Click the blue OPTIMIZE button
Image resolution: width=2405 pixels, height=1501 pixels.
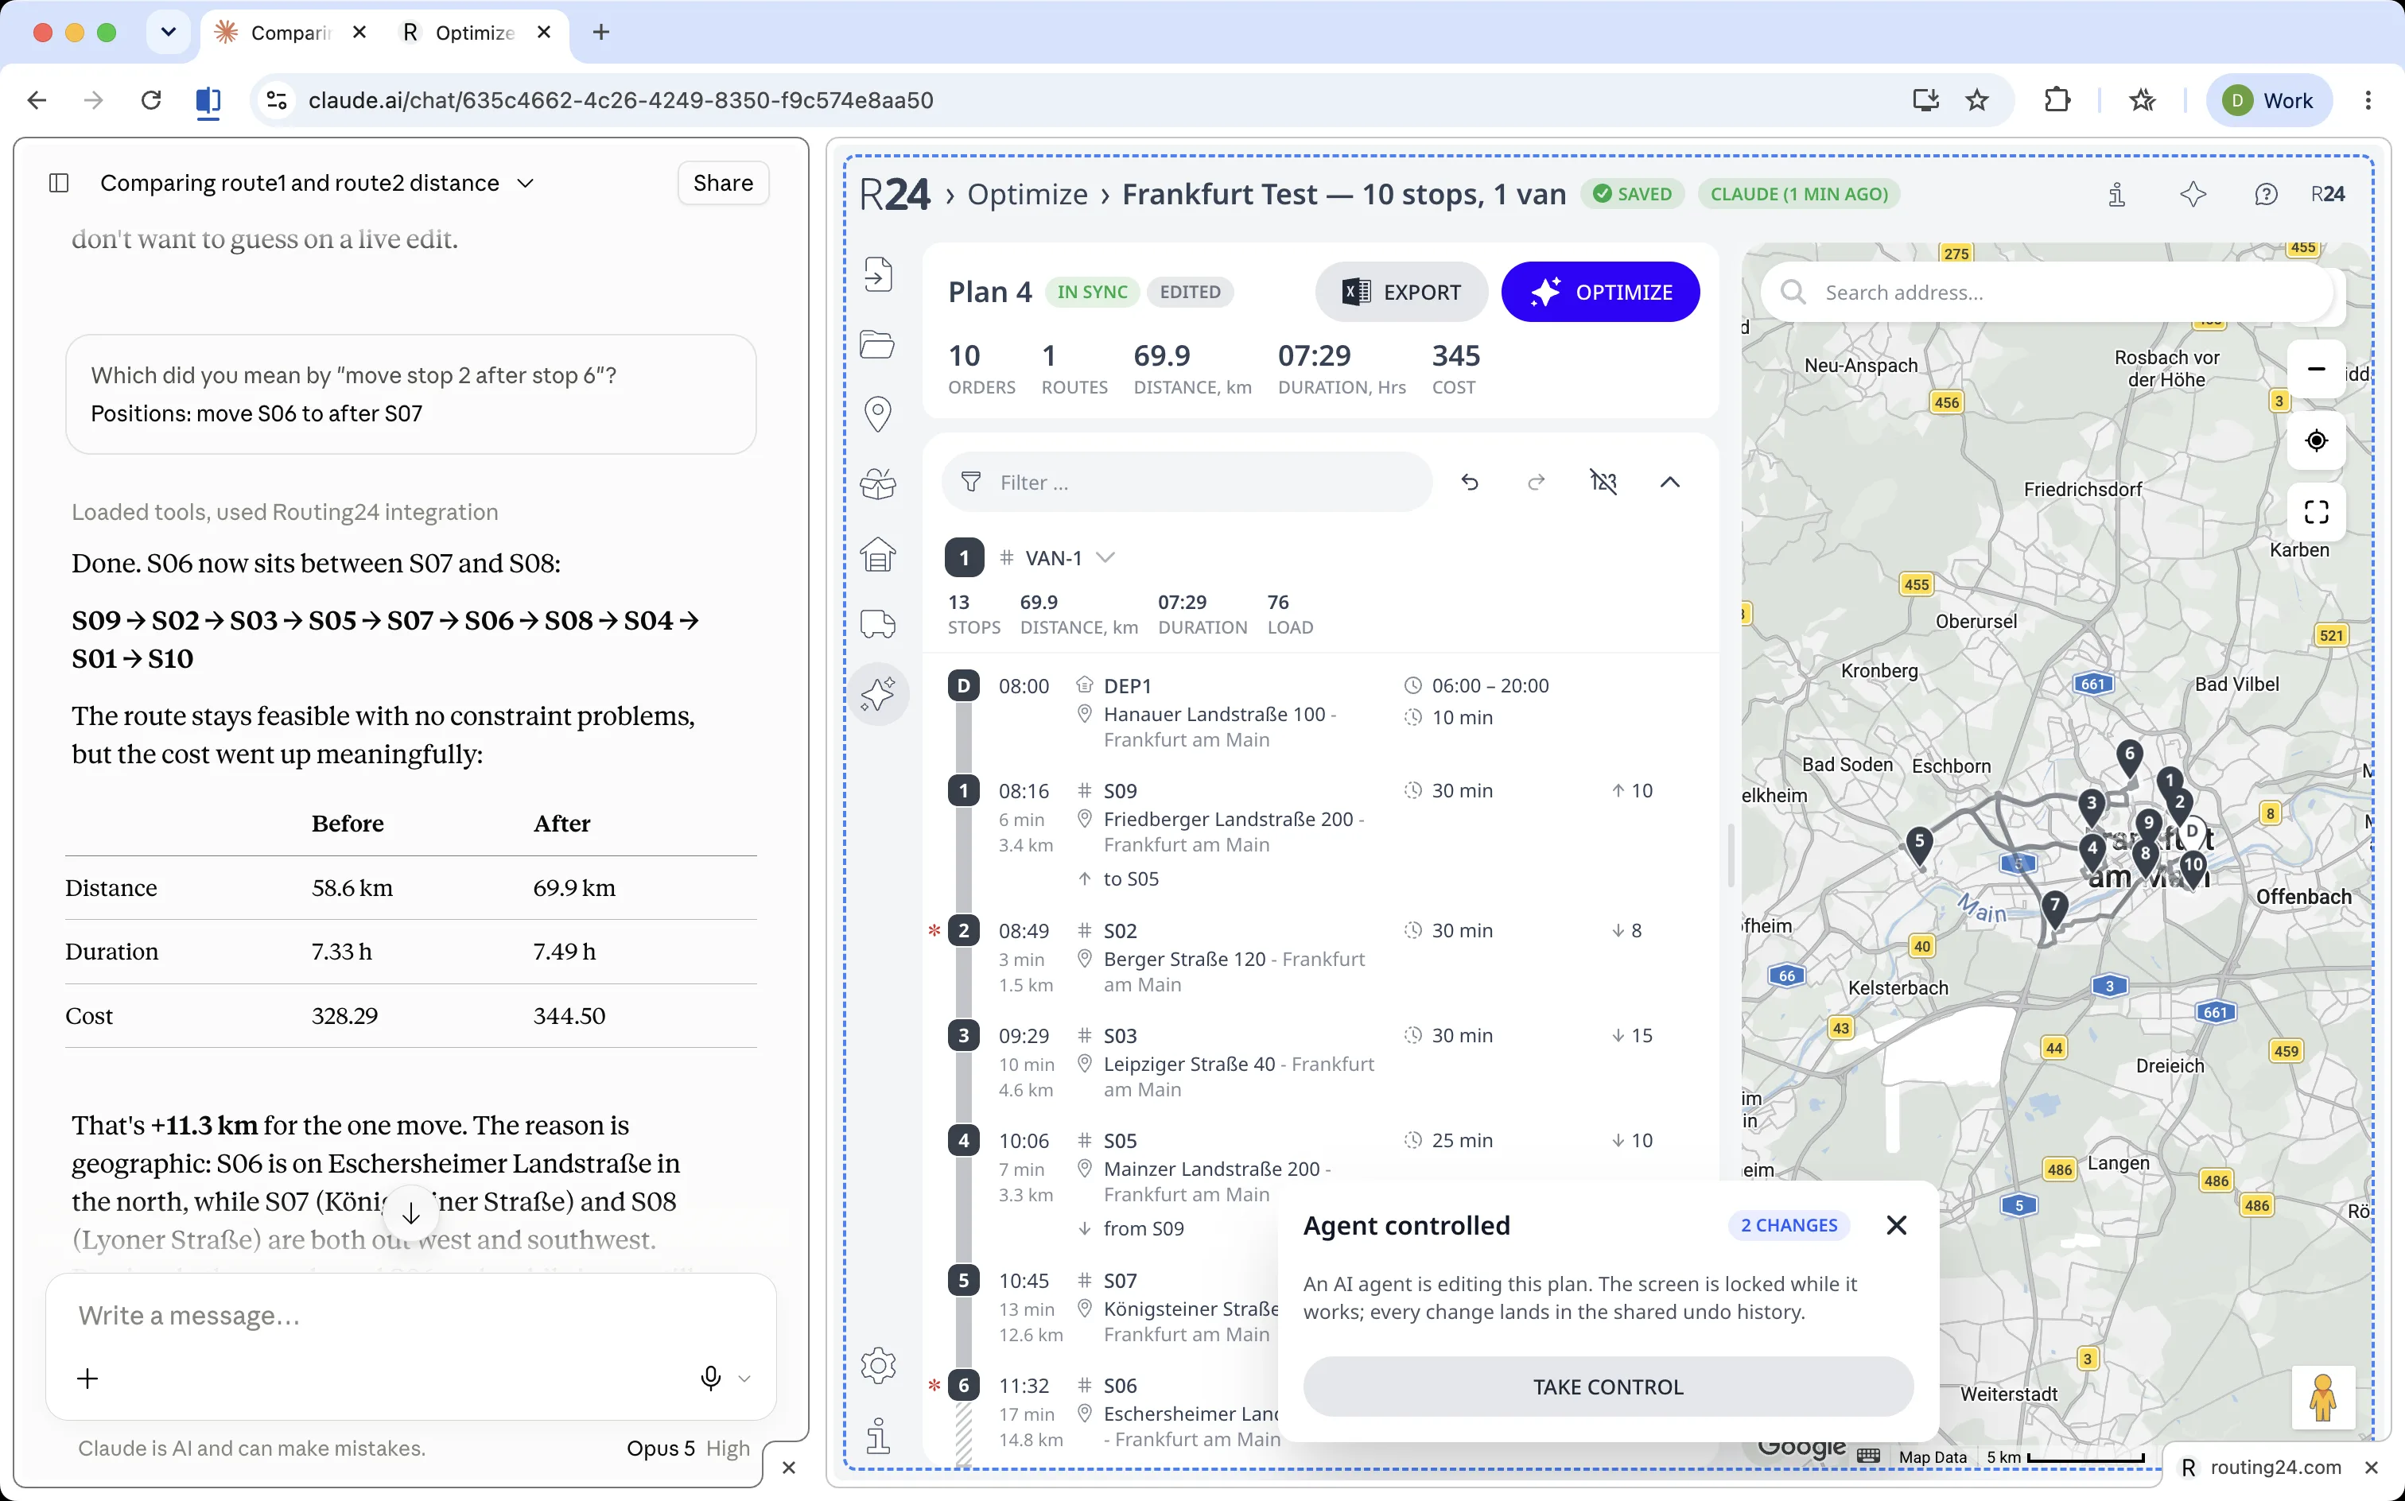tap(1601, 292)
